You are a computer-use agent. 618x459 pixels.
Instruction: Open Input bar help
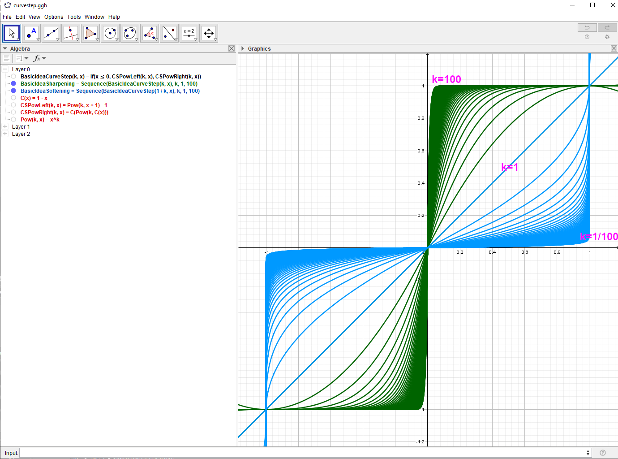pos(603,453)
